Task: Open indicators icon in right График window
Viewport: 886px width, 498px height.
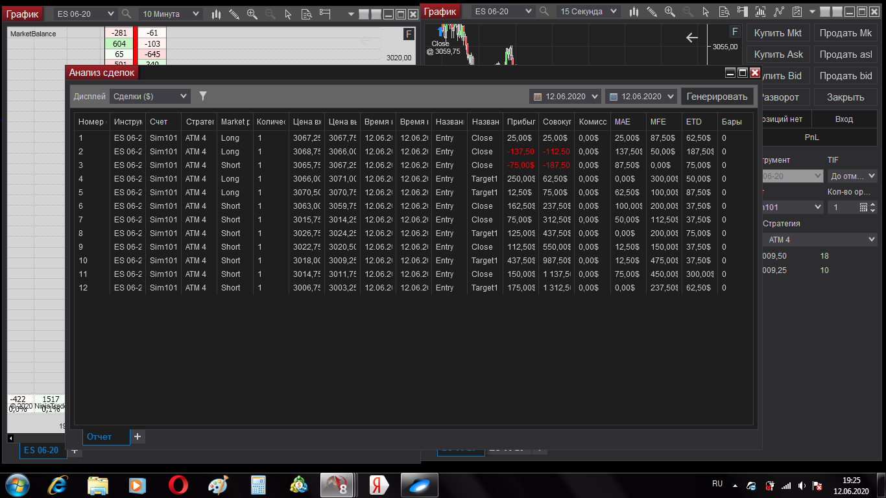Action: (x=761, y=12)
